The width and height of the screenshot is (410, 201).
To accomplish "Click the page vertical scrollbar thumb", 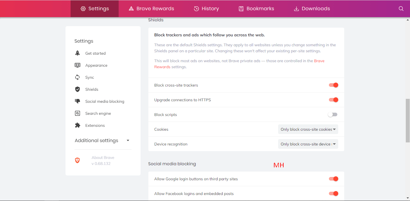I will pyautogui.click(x=408, y=120).
